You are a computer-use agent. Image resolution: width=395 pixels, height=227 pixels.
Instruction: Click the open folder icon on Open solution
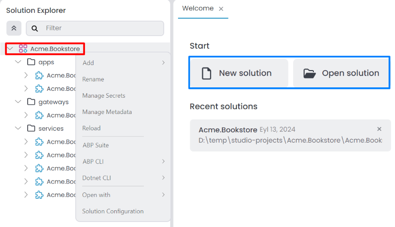309,74
